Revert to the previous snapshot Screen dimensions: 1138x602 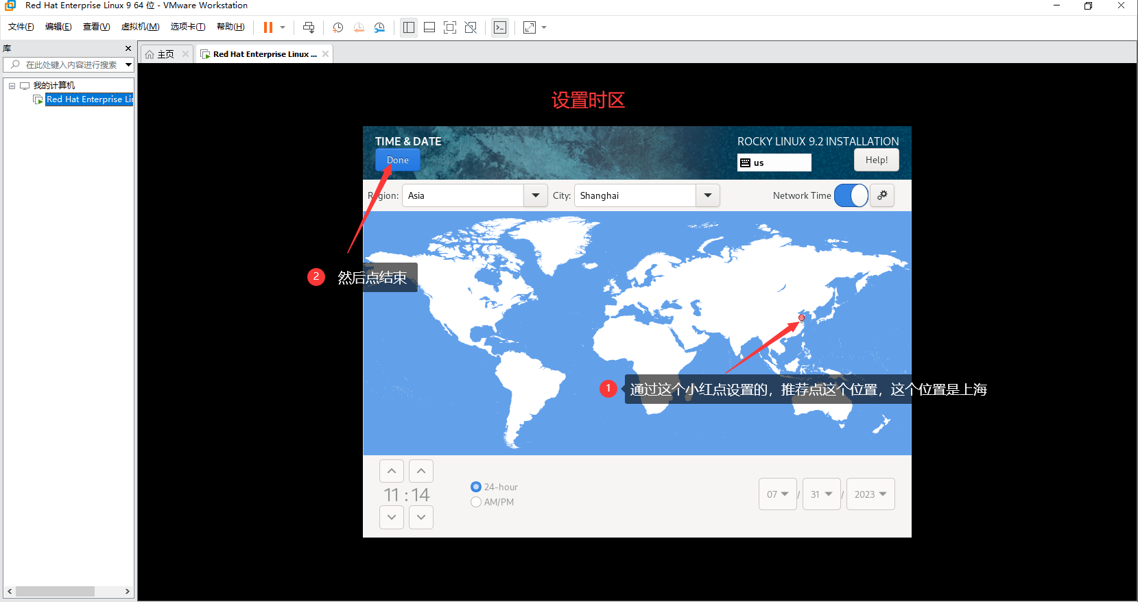coord(359,27)
